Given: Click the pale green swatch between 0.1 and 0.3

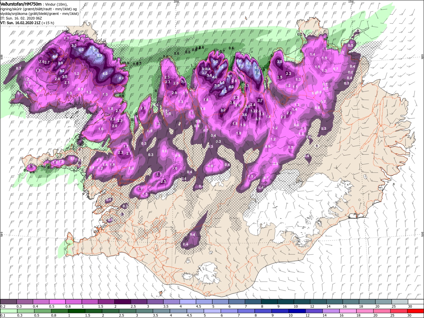Looking at the screenshot, I should coord(9,311).
